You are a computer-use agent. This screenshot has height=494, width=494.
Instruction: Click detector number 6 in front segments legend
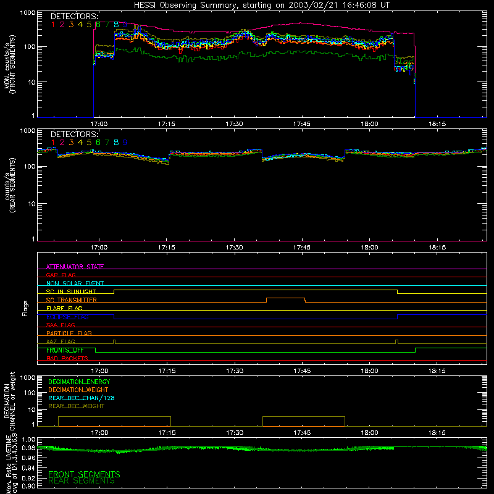(98, 25)
